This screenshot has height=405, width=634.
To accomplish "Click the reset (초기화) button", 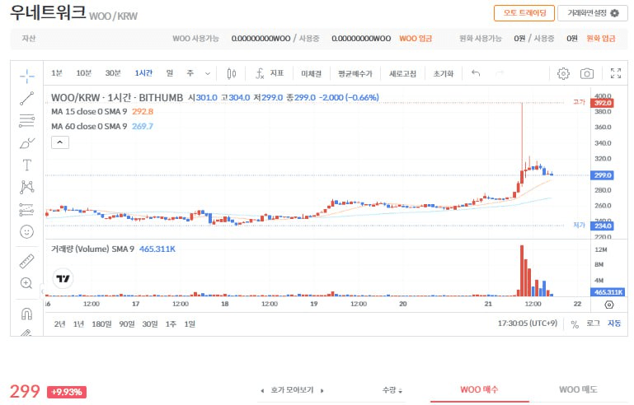I will (x=444, y=73).
